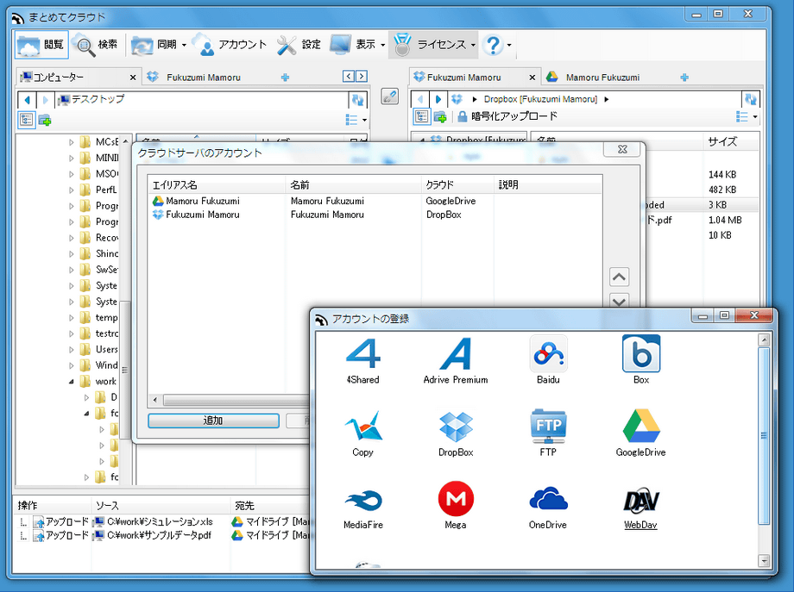Click scroll down arrow in registration window
The width and height of the screenshot is (794, 592).
[x=764, y=560]
